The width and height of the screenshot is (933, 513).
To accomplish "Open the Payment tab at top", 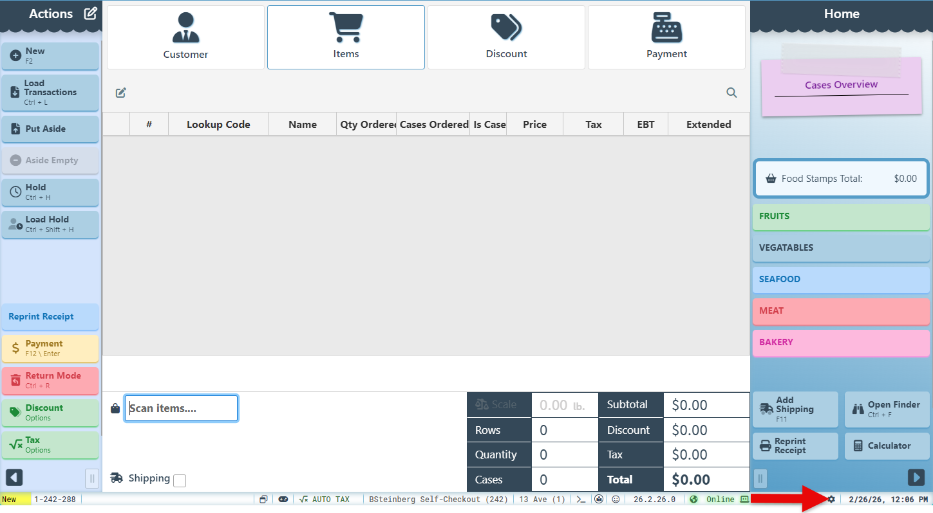I will click(x=666, y=37).
